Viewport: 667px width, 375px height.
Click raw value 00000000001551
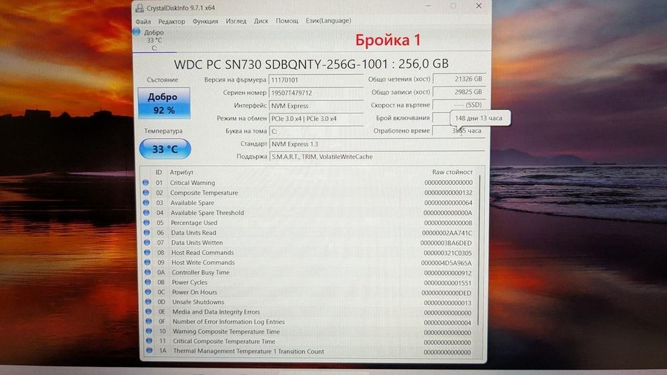tap(448, 283)
